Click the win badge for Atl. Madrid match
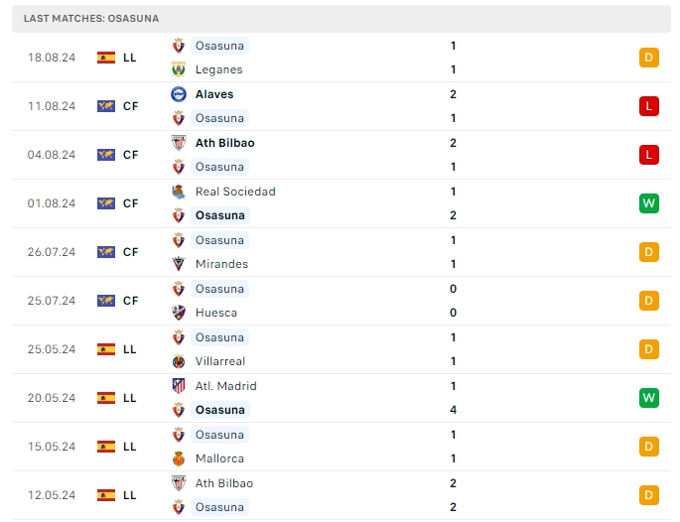 coord(649,398)
